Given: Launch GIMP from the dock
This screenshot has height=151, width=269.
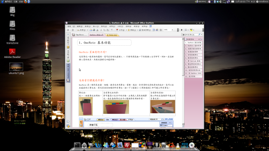Looking at the screenshot, I should tap(91, 145).
